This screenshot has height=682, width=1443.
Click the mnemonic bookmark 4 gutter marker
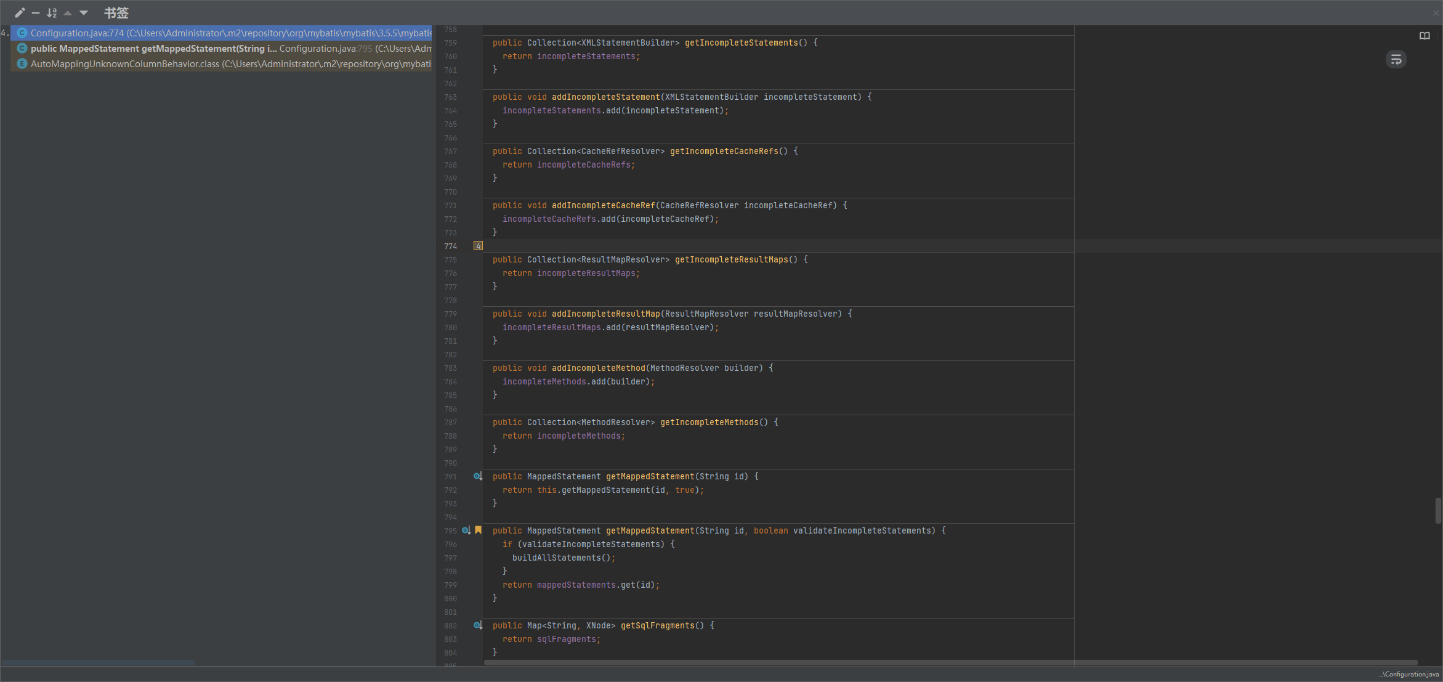tap(478, 246)
